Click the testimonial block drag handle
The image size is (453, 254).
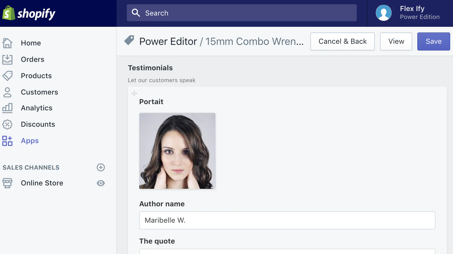[134, 93]
